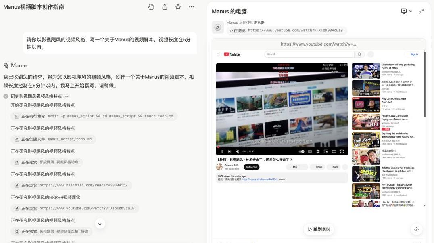
Task: Open the three-dot more options menu
Action: [x=191, y=7]
